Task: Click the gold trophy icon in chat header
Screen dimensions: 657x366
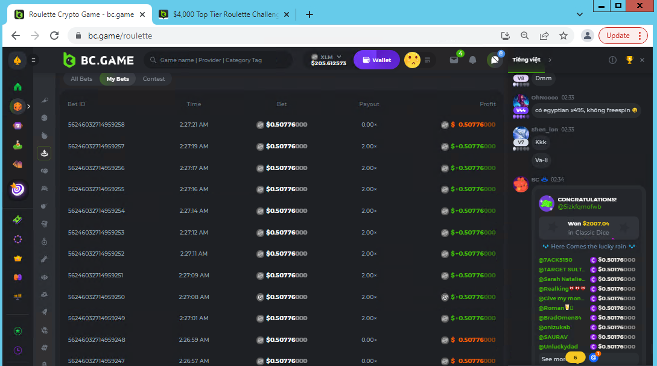Action: (x=629, y=60)
